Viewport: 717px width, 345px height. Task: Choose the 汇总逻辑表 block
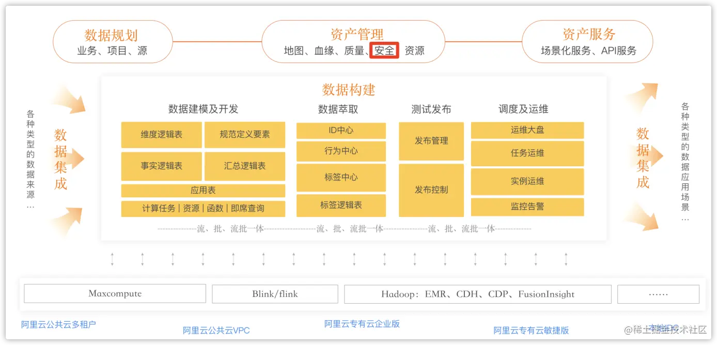click(245, 166)
